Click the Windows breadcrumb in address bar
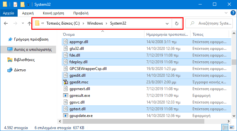 [x=95, y=23]
